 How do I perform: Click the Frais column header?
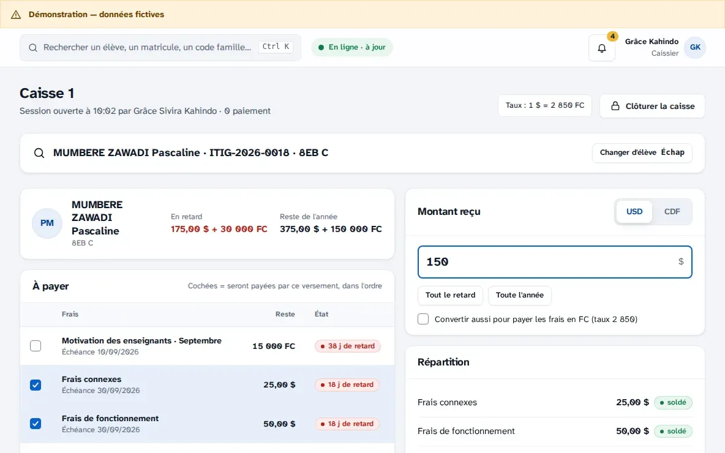click(70, 314)
